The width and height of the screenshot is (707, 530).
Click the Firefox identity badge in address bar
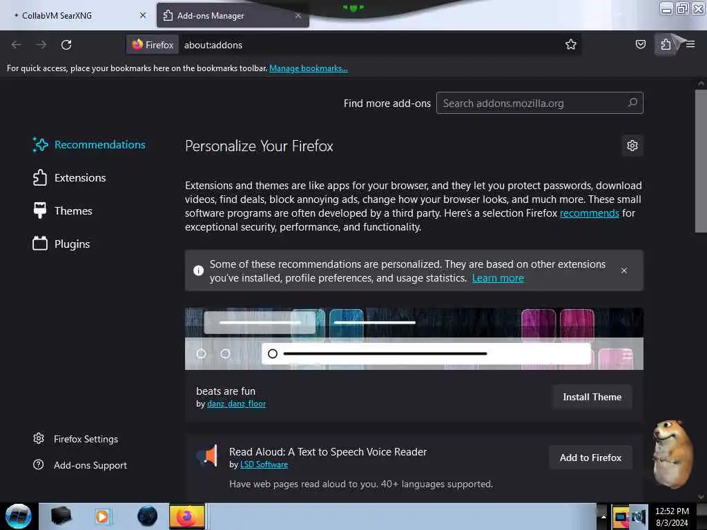pyautogui.click(x=153, y=45)
